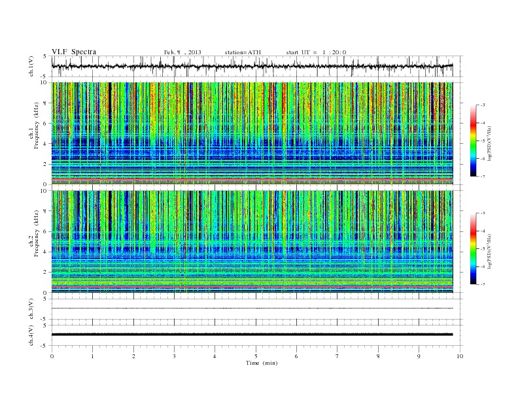Select the date text "Feb. 8 , 2013"

pyautogui.click(x=182, y=52)
